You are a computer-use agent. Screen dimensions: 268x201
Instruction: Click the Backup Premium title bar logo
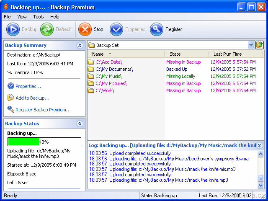click(6, 7)
